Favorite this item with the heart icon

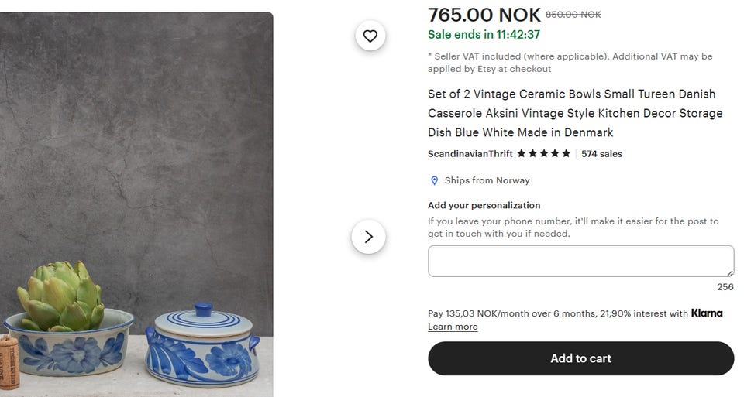coord(370,36)
